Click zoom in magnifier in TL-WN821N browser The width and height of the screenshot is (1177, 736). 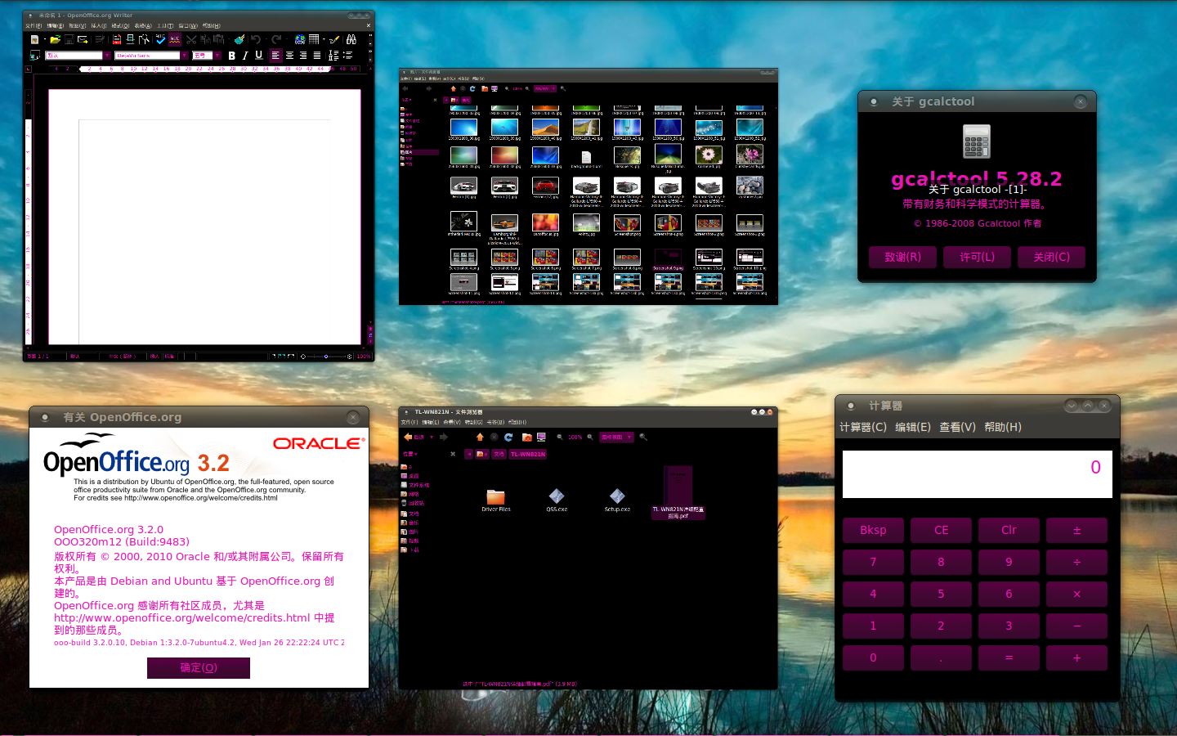coord(590,437)
